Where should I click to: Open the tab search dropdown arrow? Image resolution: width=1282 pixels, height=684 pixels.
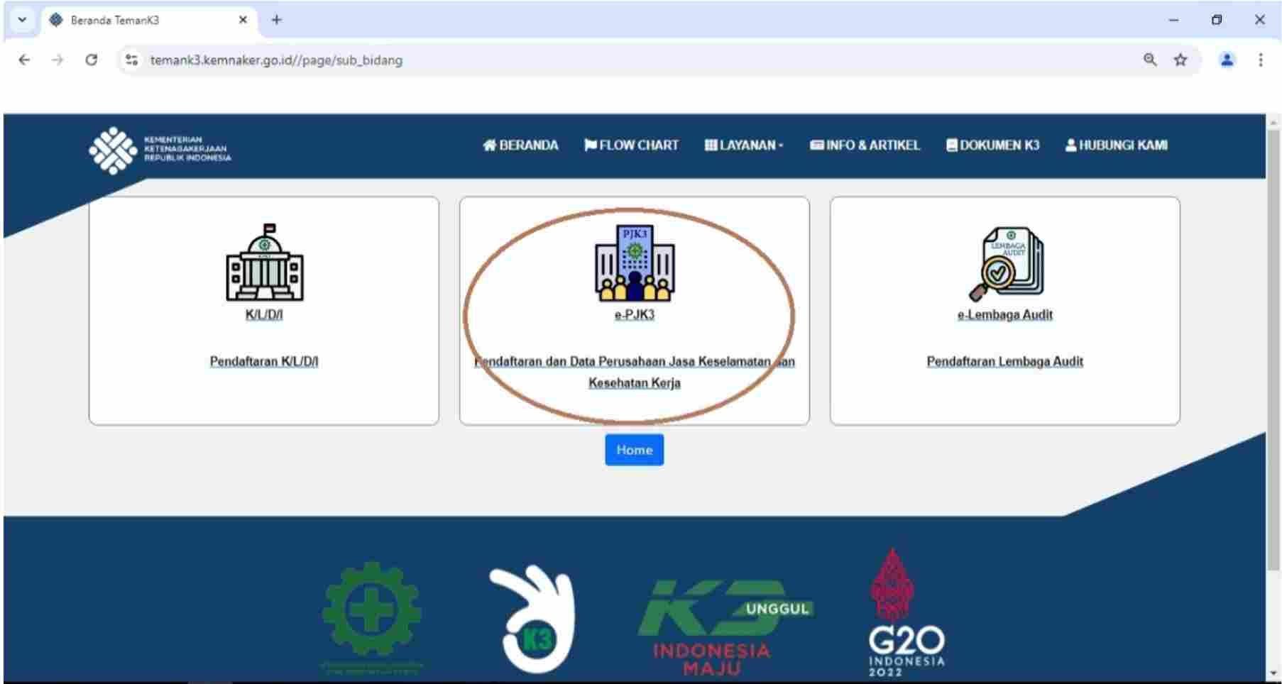point(22,20)
